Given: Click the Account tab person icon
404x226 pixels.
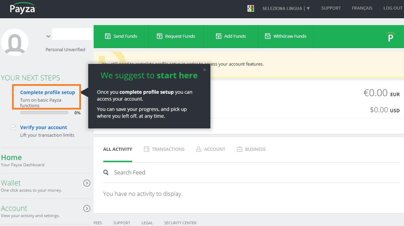Looking at the screenshot, I should click(199, 149).
